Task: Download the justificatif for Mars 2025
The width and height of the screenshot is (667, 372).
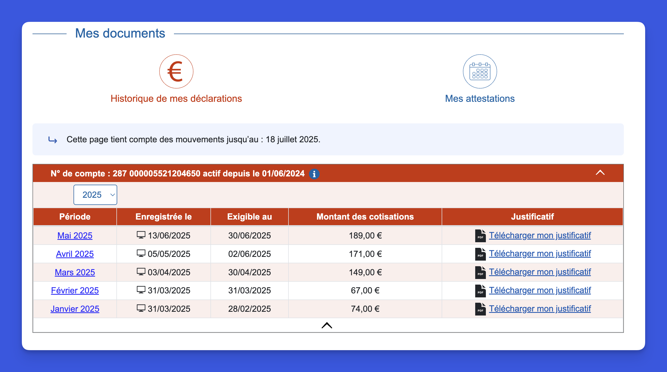Action: click(x=540, y=272)
